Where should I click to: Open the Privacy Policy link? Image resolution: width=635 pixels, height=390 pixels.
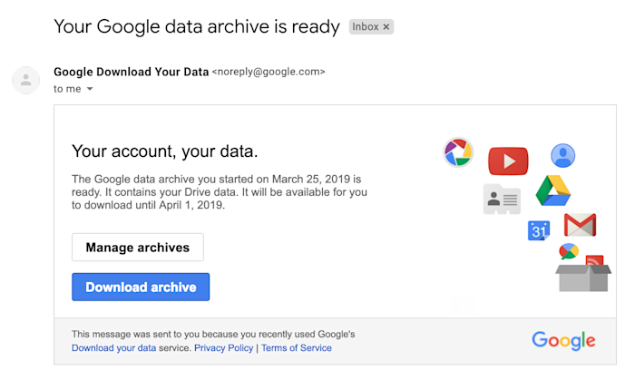(x=223, y=348)
